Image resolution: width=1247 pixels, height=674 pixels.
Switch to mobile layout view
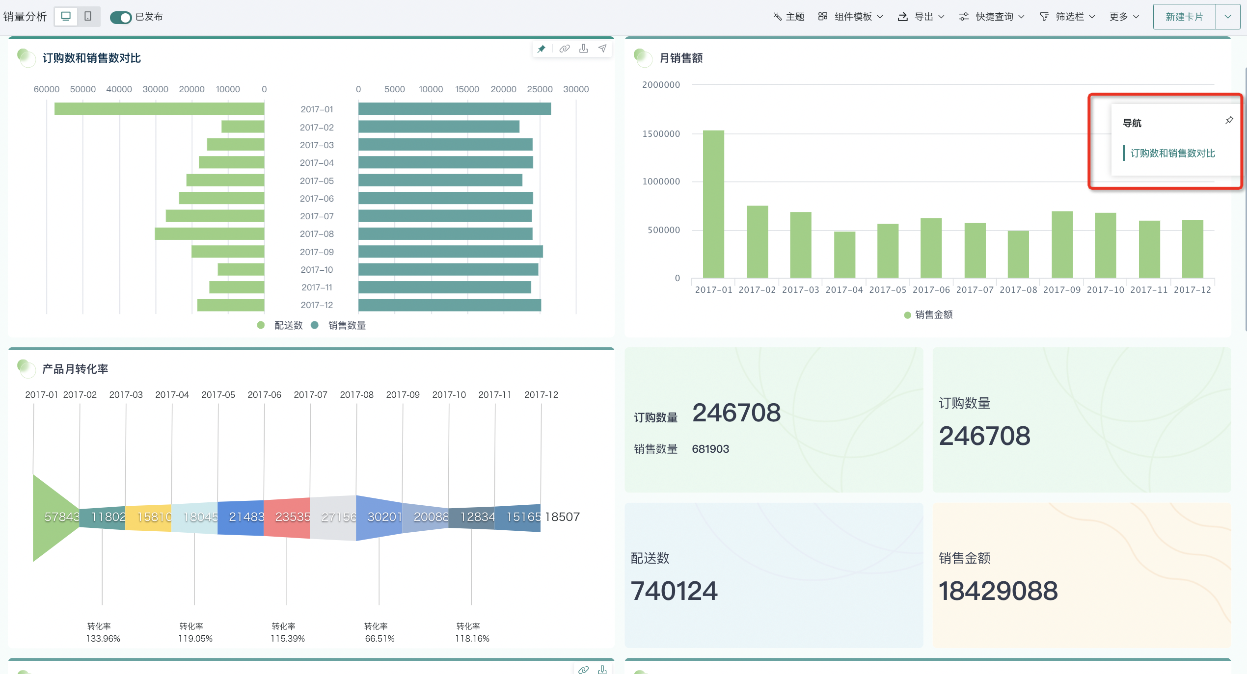coord(88,16)
